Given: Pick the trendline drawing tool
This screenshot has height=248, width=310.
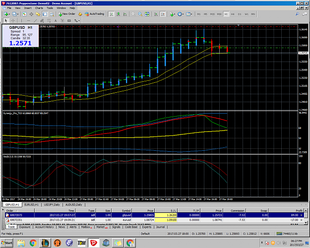Looking at the screenshot, I should click(35, 20).
